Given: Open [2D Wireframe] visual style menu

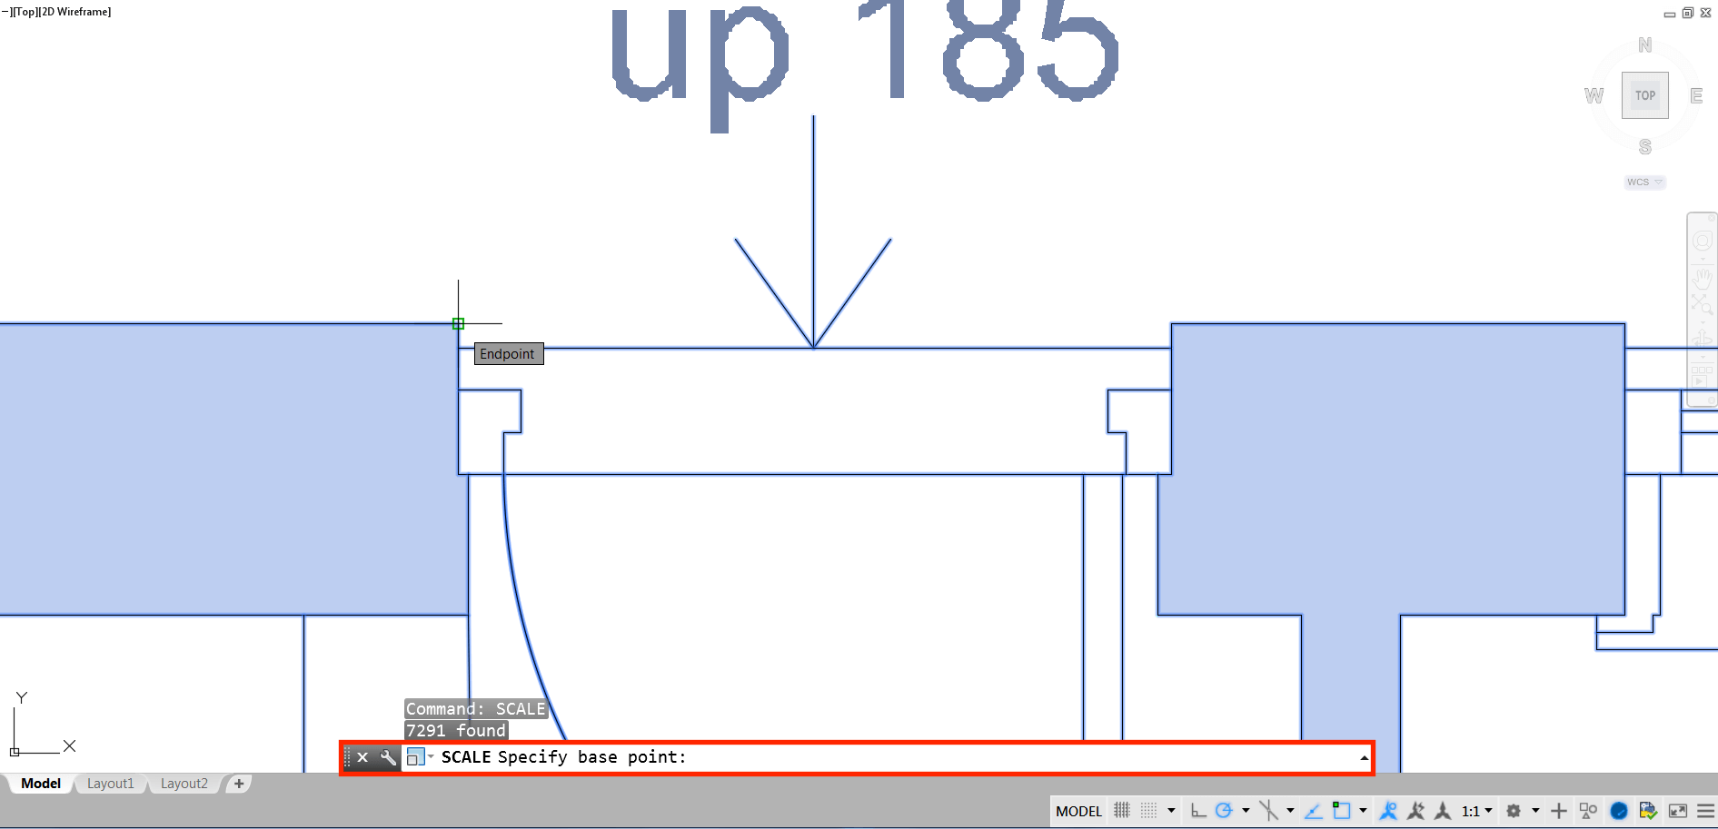Looking at the screenshot, I should tap(74, 12).
